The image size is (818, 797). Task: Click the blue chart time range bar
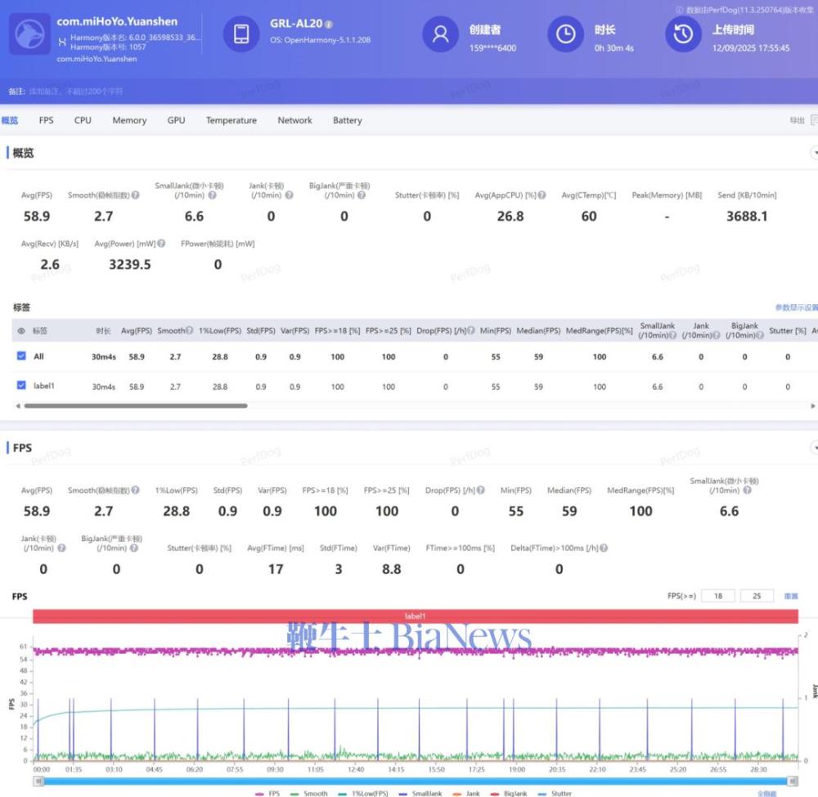pos(416,781)
